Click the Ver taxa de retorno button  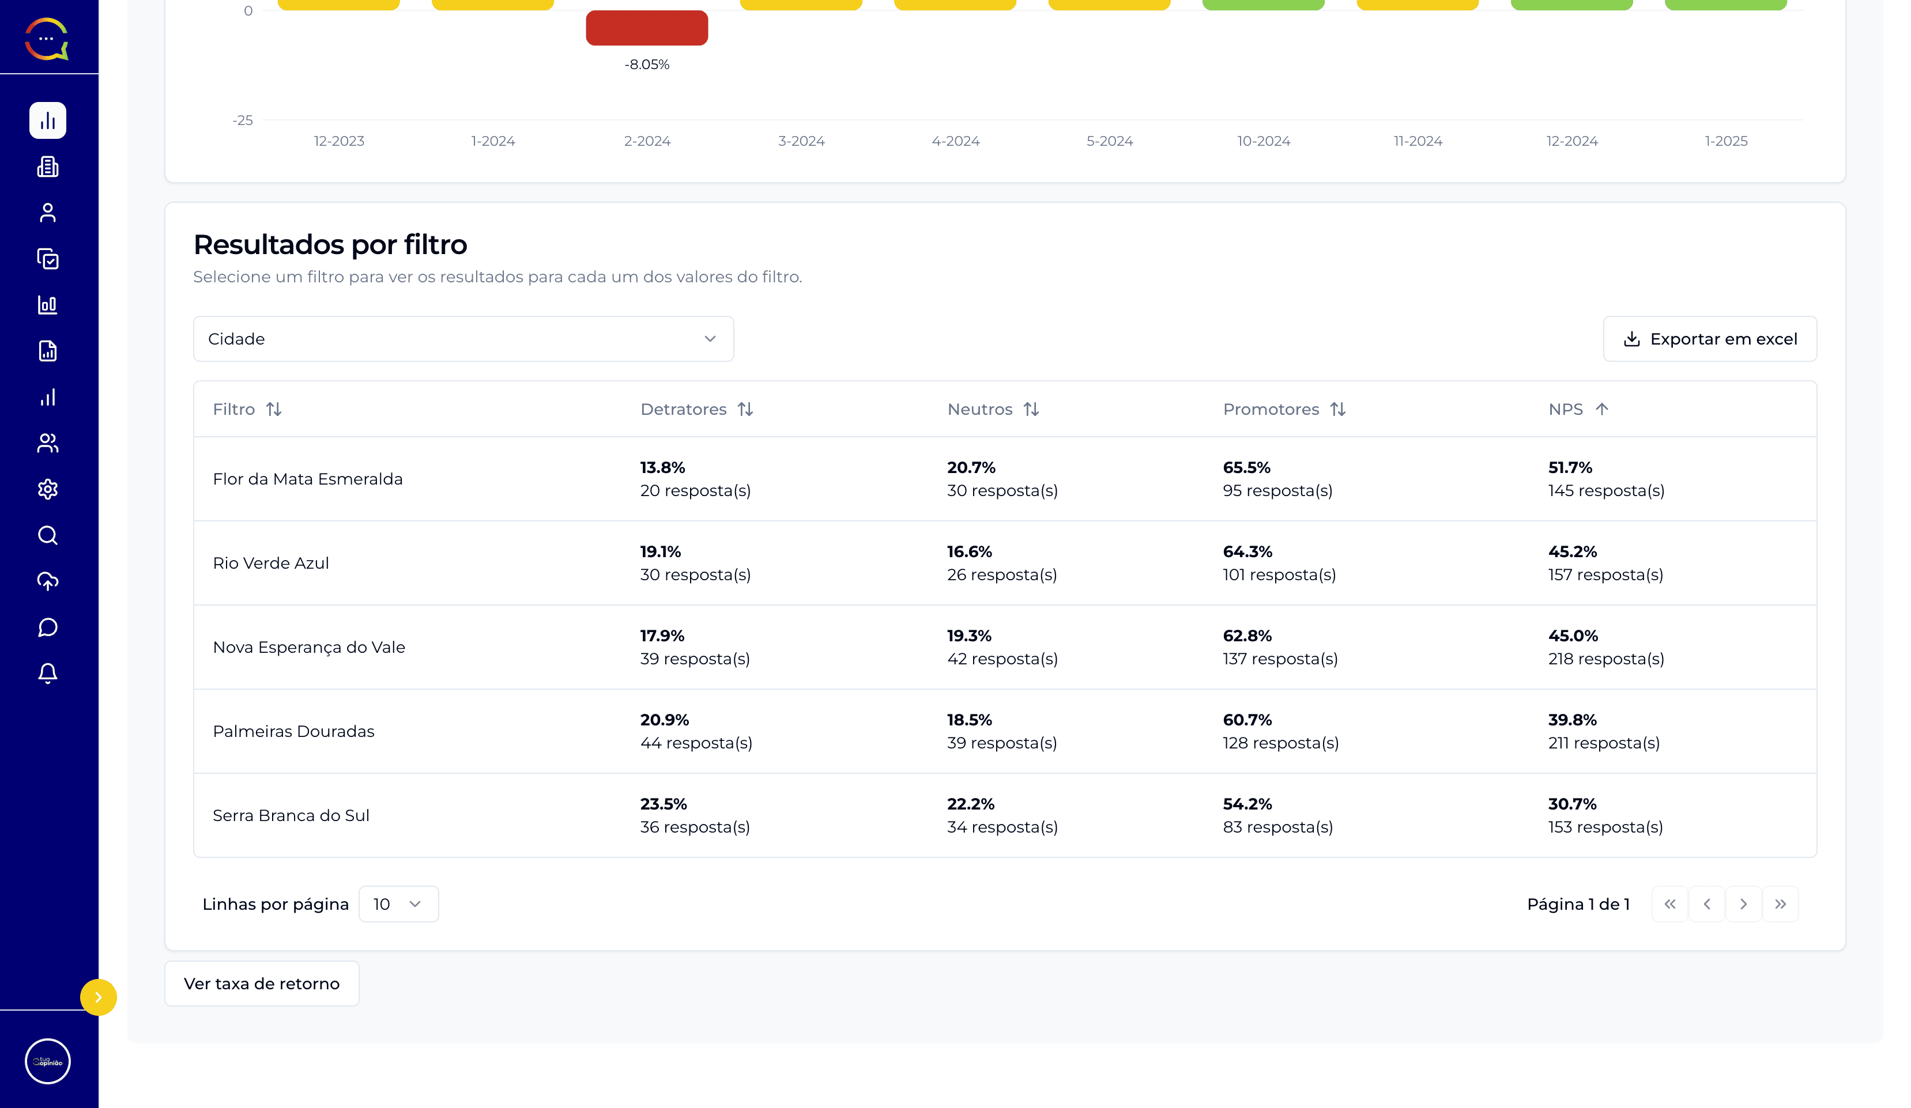point(262,983)
